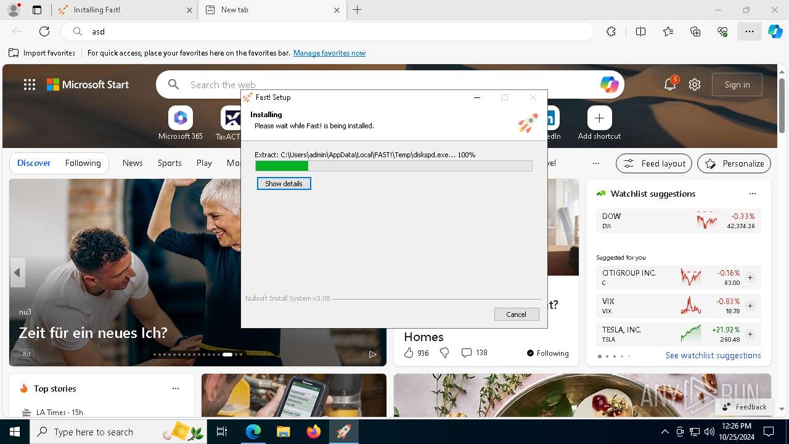Open comments on the Homes article

click(474, 353)
